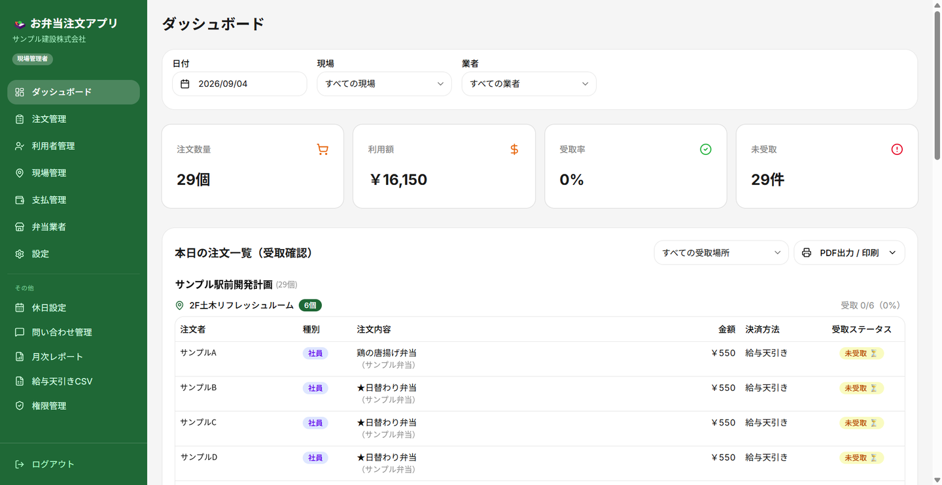This screenshot has width=942, height=485.
Task: Click the dollar sign icon on 利用額 card
Action: 514,150
